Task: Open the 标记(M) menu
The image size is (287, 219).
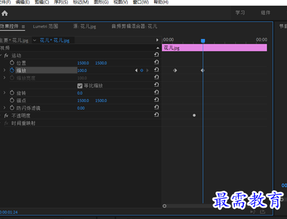Action: click(81, 2)
